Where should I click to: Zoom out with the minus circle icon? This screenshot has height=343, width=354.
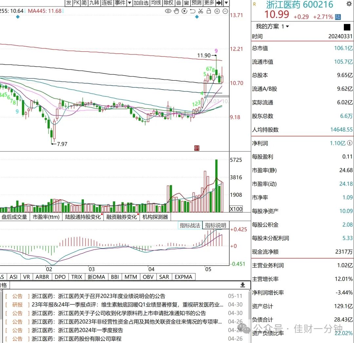tap(225, 11)
